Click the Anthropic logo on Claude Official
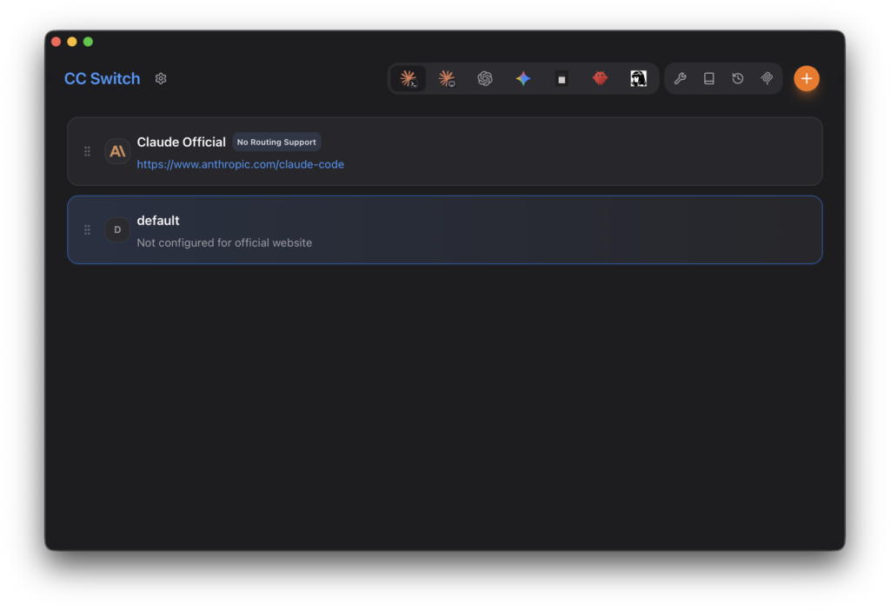Screen dimensions: 890x610 tap(117, 151)
